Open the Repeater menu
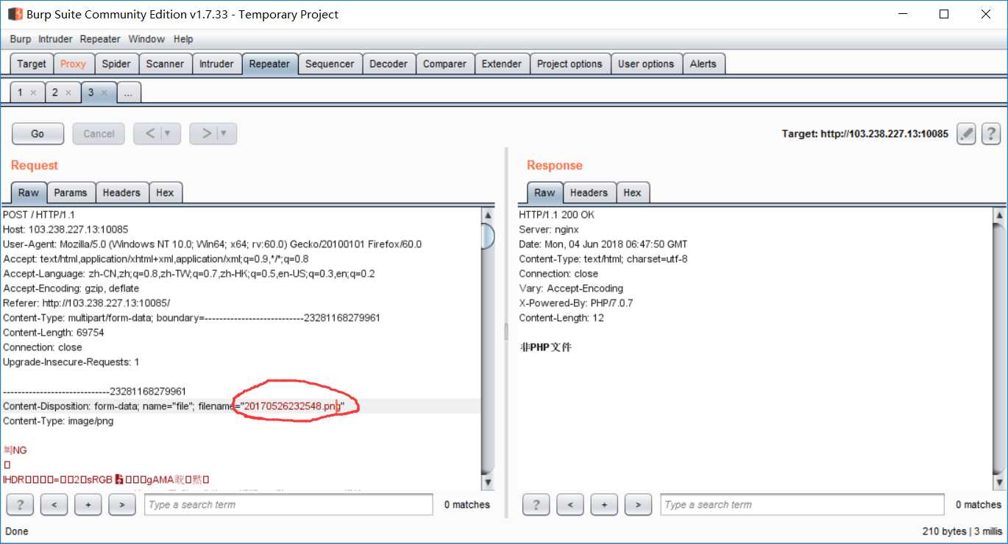The height and width of the screenshot is (544, 1008). pos(100,39)
